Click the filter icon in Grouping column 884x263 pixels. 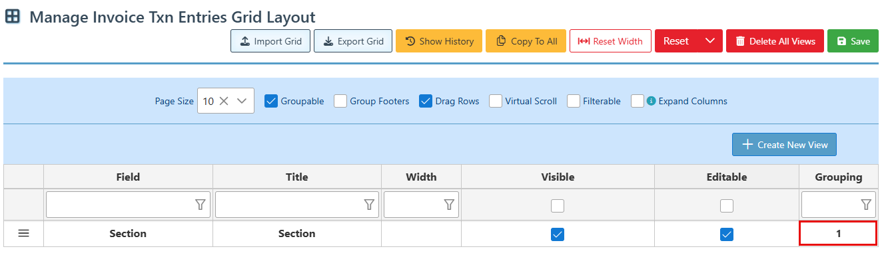(866, 205)
